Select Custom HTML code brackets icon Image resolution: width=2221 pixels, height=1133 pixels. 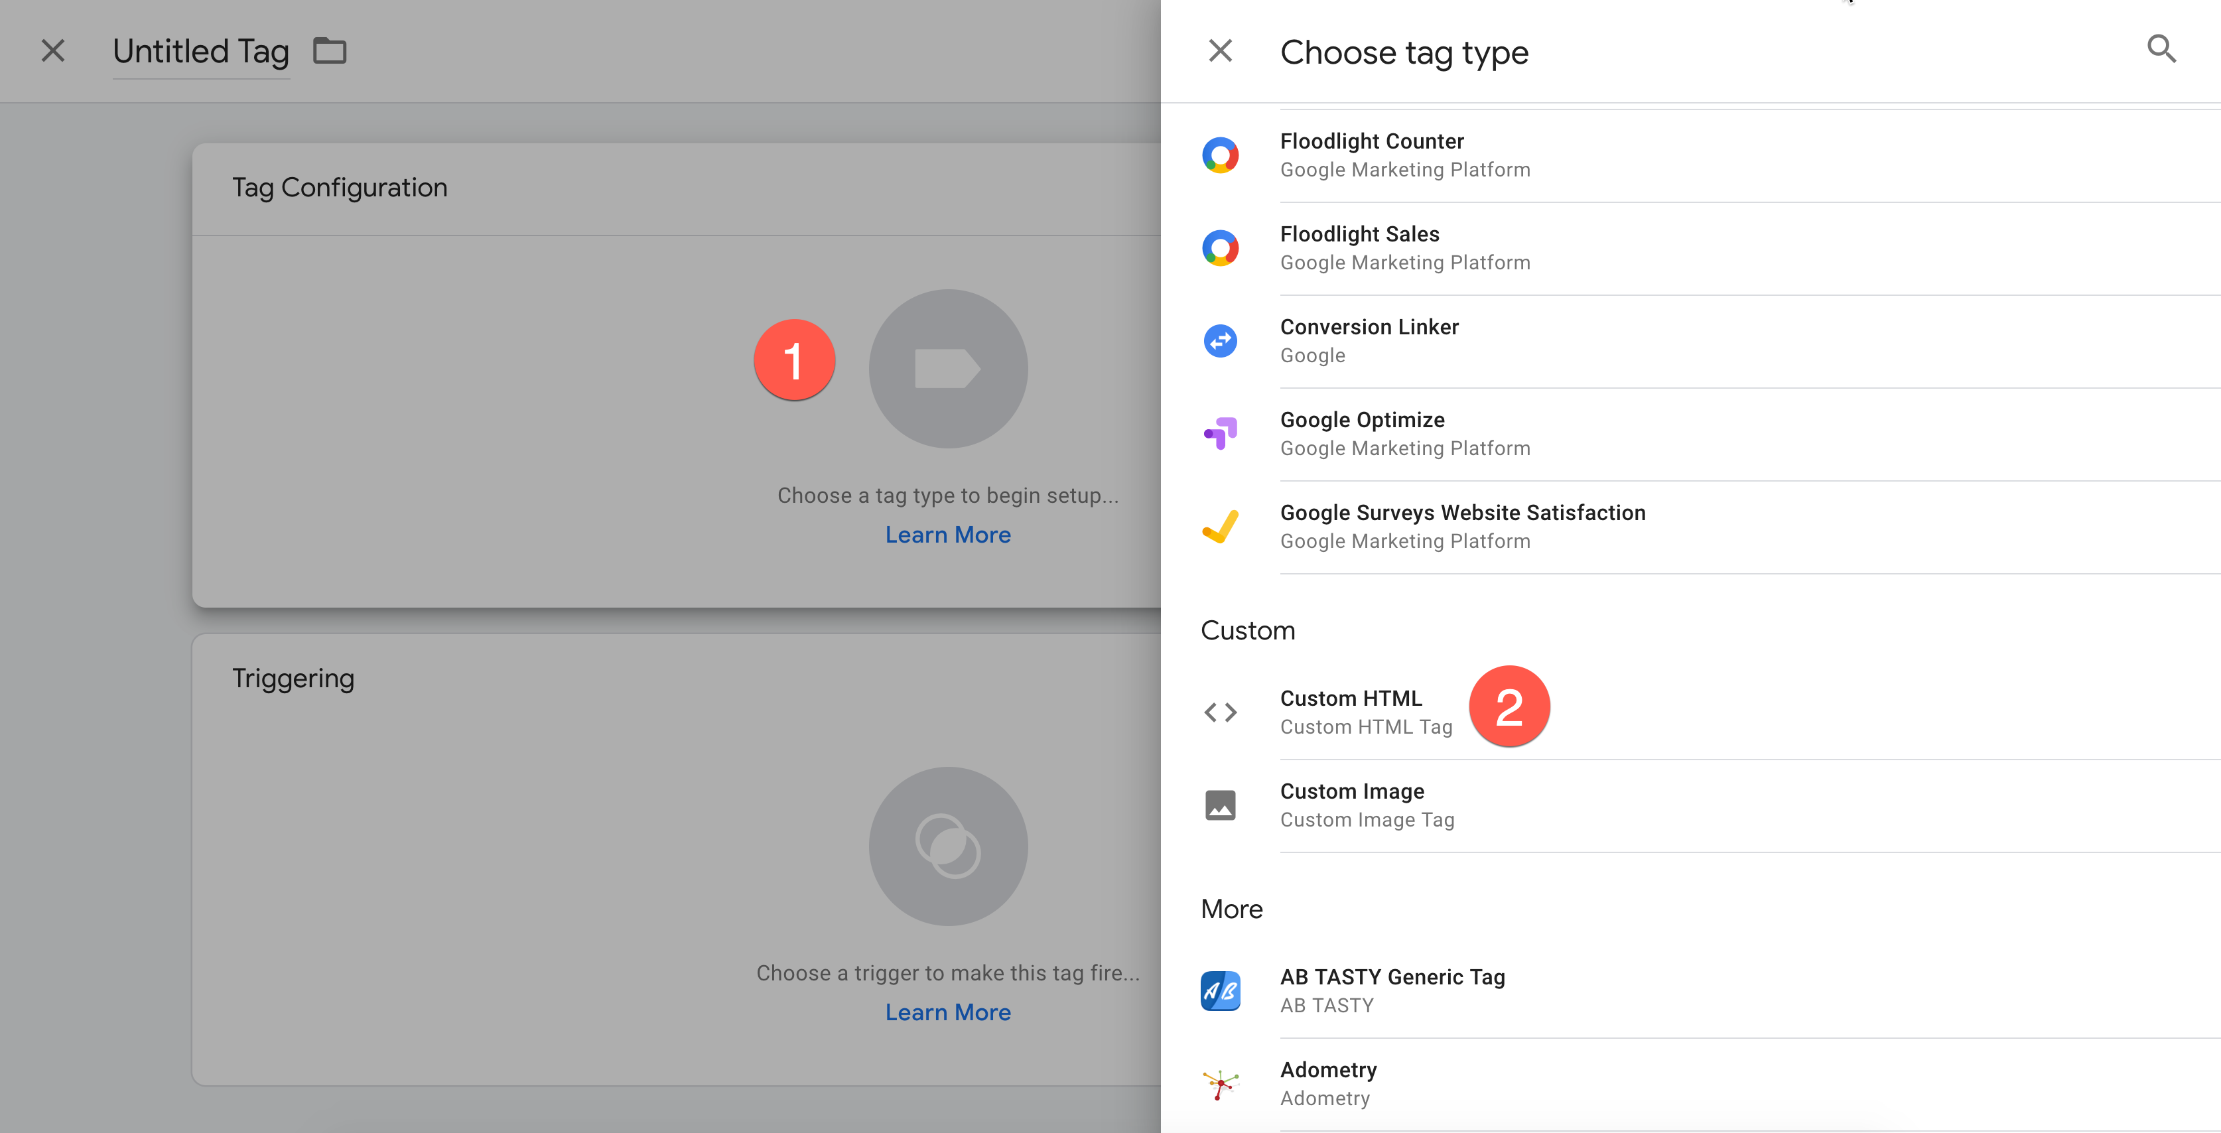1220,712
